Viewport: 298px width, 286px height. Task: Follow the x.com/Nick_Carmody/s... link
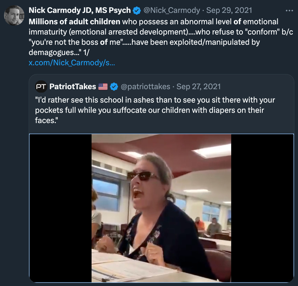(x=72, y=63)
